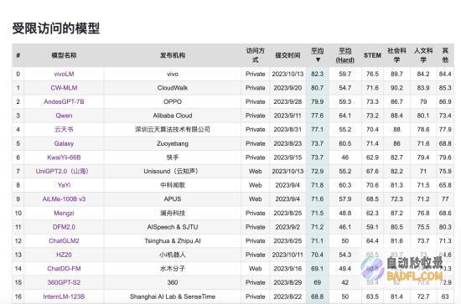This screenshot has width=461, height=304.
Task: Click the Alibaba Cloud organization cell
Action: [x=173, y=116]
